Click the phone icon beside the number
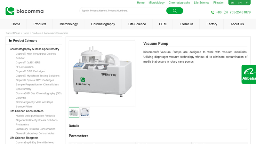This screenshot has width=256, height=144. tap(212, 12)
